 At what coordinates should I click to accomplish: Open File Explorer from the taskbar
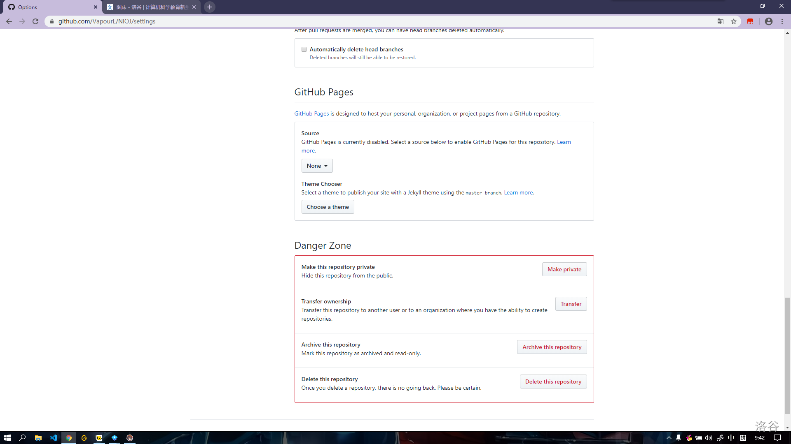pos(38,438)
